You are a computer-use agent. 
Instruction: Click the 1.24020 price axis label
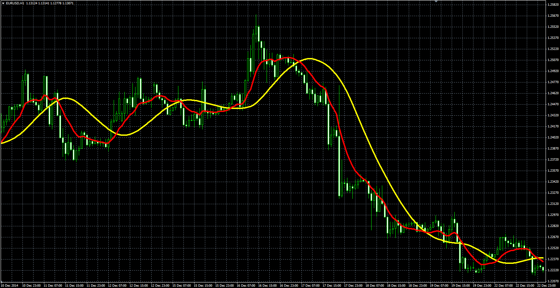click(x=553, y=137)
